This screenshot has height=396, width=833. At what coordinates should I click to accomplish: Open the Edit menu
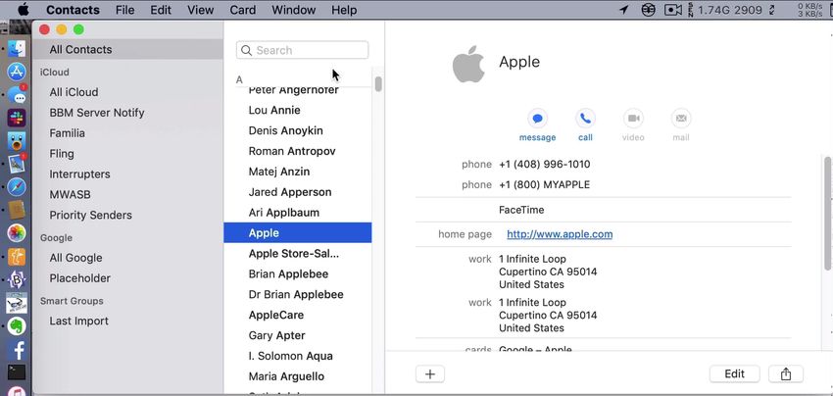(161, 10)
